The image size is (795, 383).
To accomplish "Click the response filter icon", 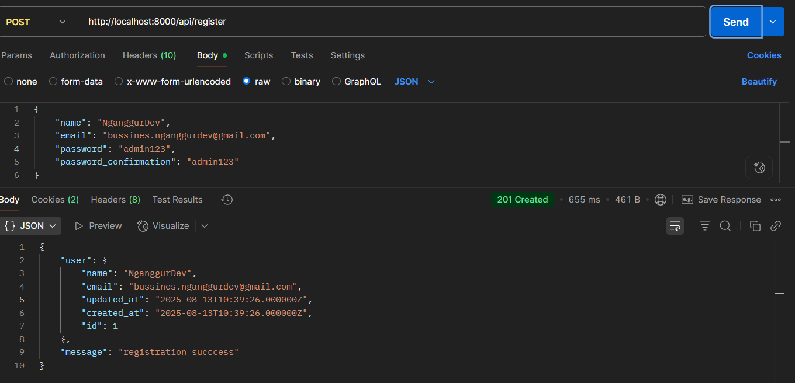I will (x=705, y=226).
